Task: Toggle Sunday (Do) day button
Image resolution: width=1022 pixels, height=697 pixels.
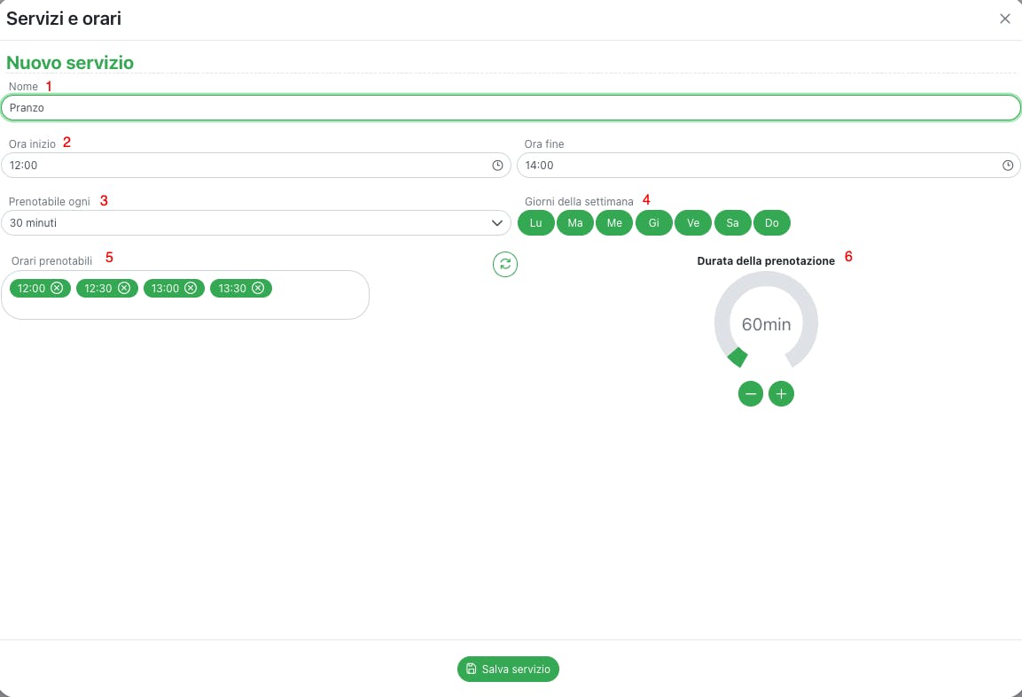Action: pos(771,223)
